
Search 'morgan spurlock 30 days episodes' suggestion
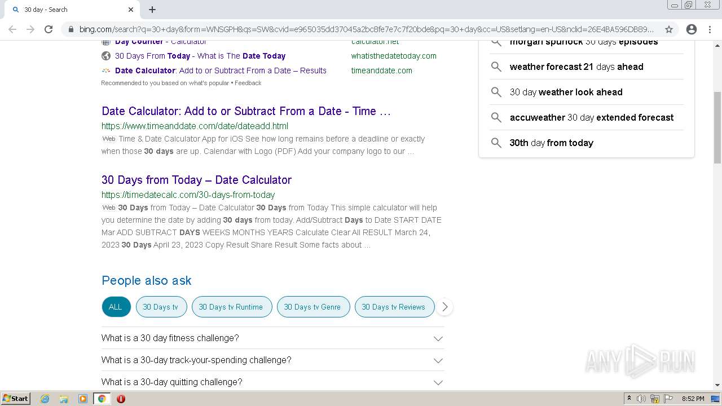[x=584, y=42]
